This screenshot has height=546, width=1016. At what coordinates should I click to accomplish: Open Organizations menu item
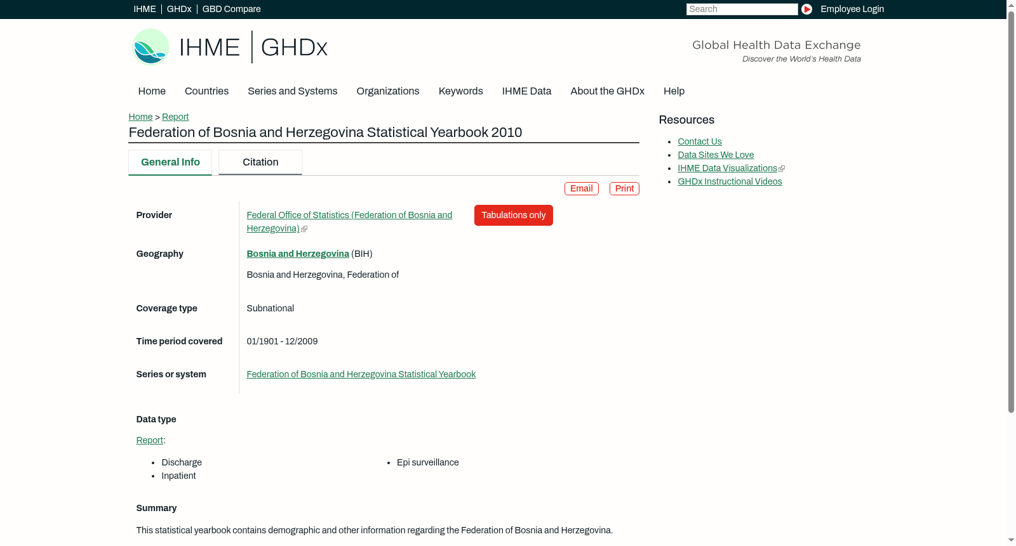click(x=388, y=91)
